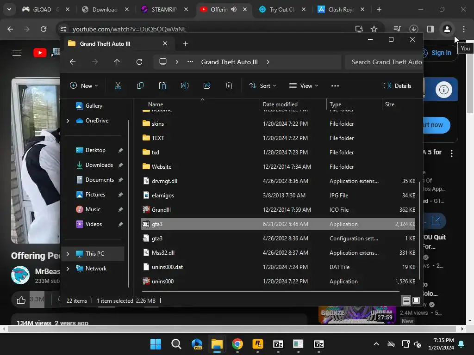This screenshot has width=474, height=355.
Task: Click the Search Grand Theft Auto field
Action: (x=383, y=62)
